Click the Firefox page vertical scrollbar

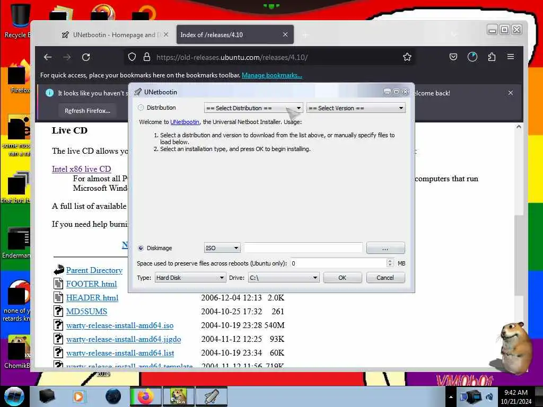[x=519, y=255]
